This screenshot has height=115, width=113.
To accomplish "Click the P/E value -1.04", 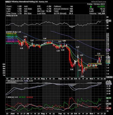I will tap(49, 7).
